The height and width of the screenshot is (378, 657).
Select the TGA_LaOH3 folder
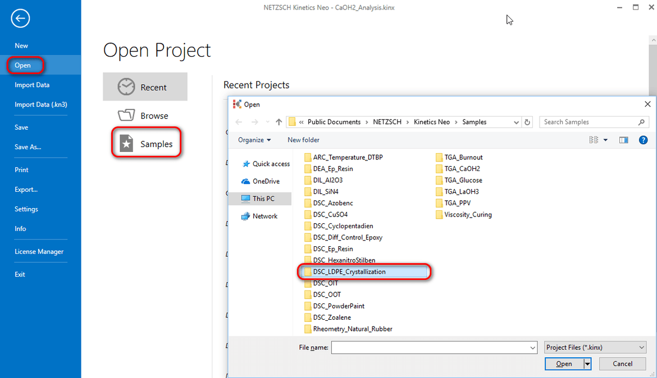457,192
